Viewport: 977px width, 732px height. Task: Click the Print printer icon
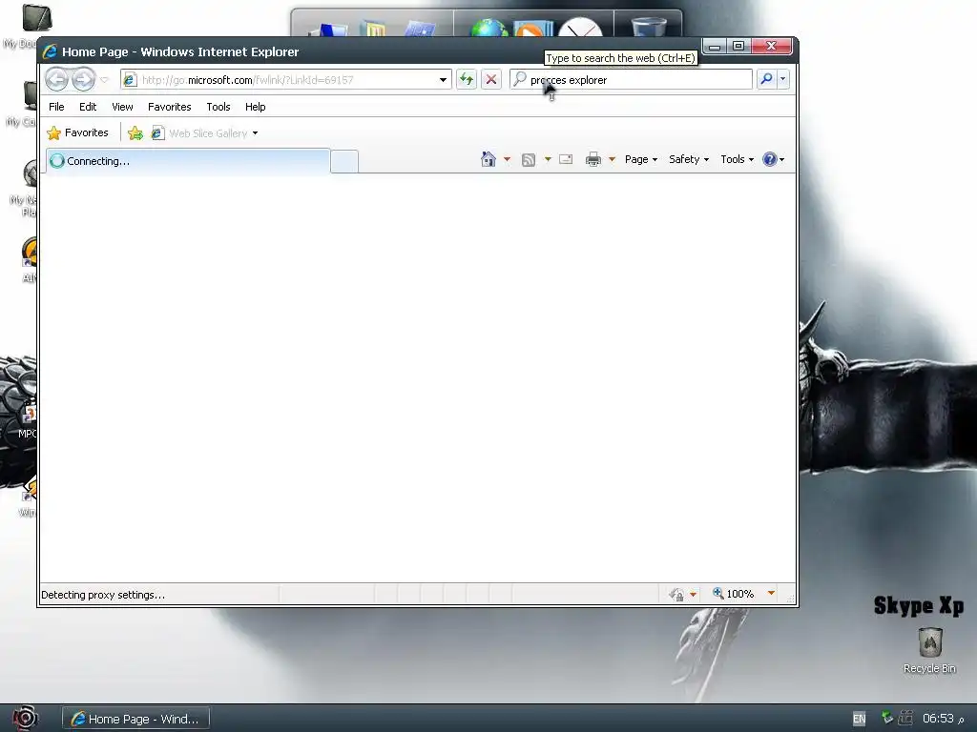coord(593,159)
